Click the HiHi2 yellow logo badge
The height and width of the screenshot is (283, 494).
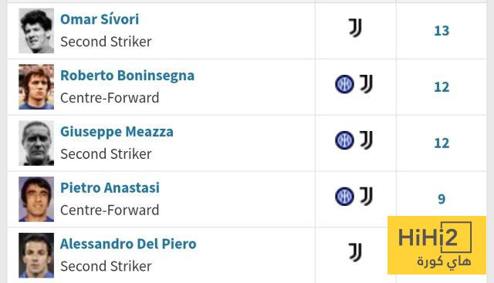click(437, 245)
